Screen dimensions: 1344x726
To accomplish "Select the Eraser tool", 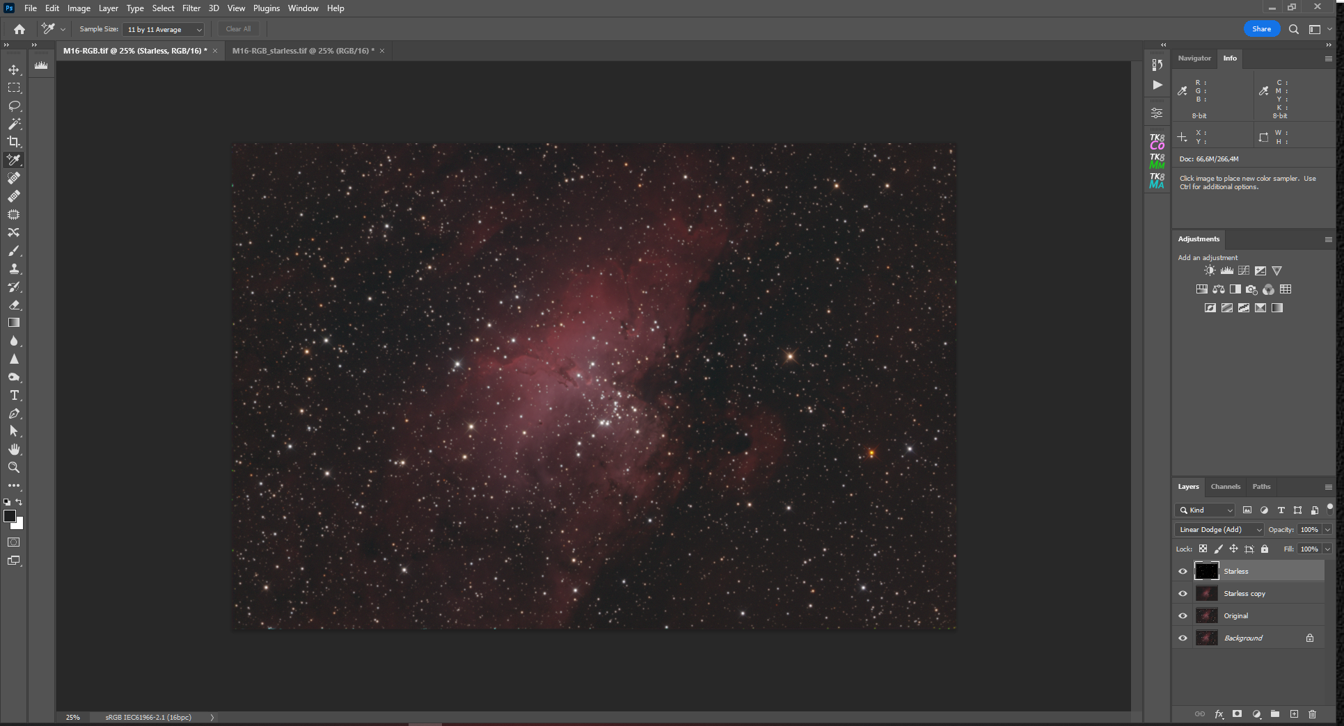I will (x=14, y=305).
